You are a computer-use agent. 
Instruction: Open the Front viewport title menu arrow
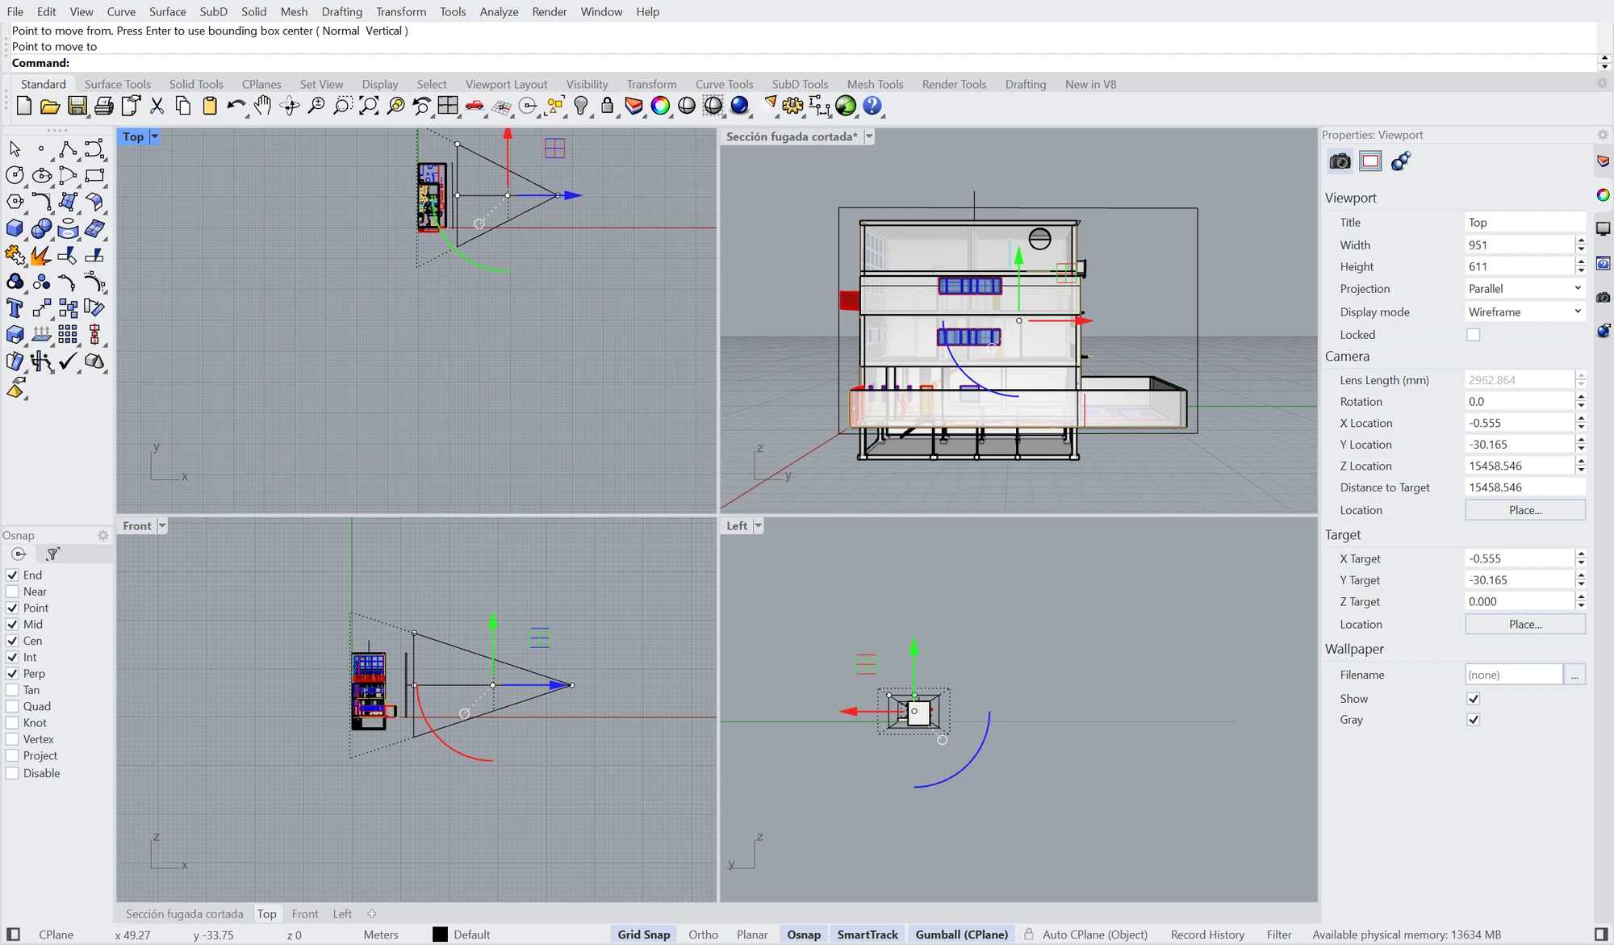(x=161, y=526)
